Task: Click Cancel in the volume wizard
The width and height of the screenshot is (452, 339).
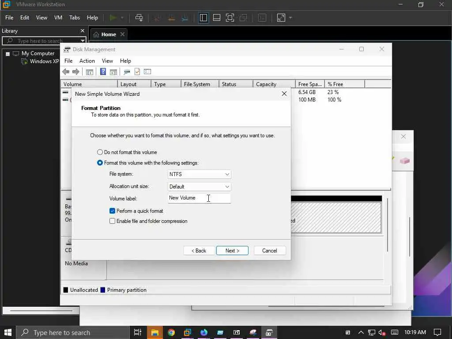Action: (x=270, y=251)
